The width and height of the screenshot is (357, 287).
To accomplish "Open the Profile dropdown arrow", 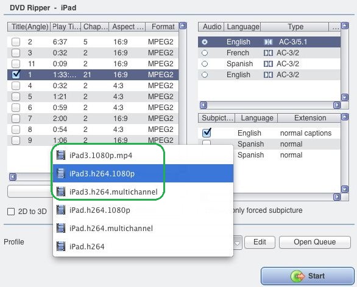I will click(x=238, y=243).
